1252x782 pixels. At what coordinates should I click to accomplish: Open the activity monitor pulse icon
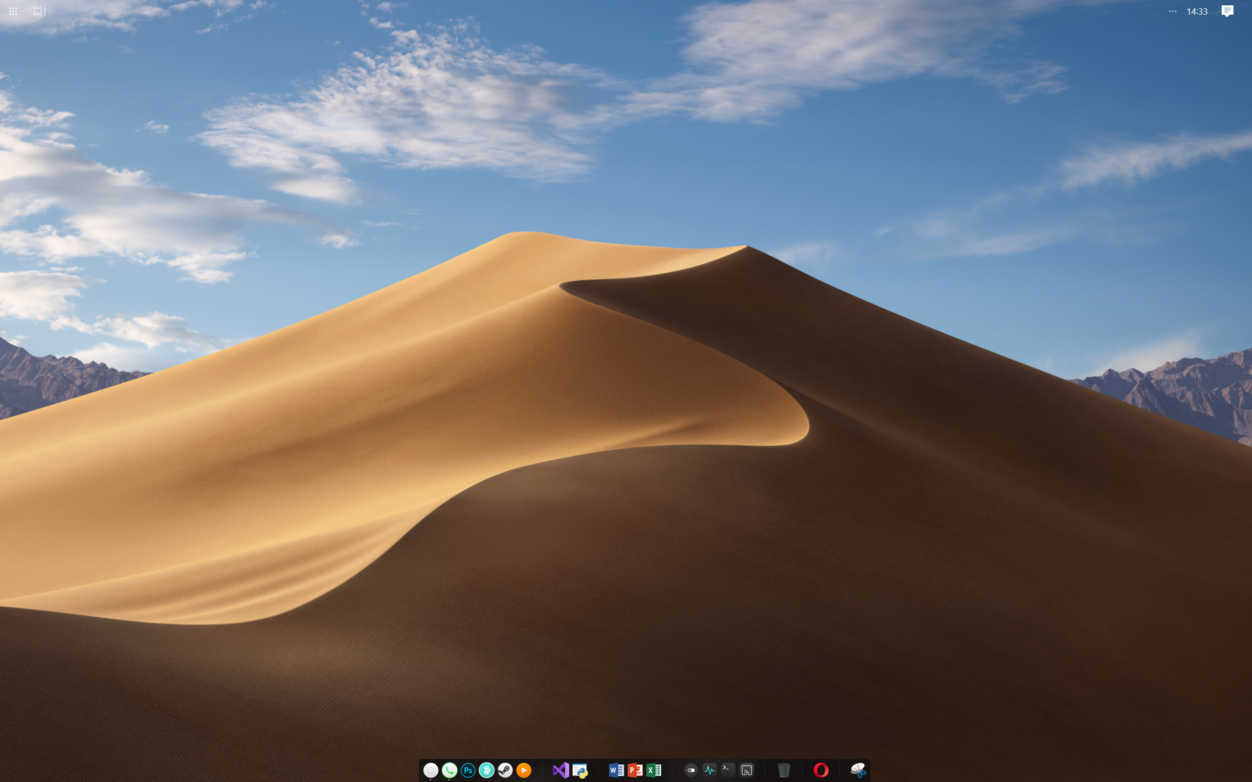pyautogui.click(x=709, y=771)
